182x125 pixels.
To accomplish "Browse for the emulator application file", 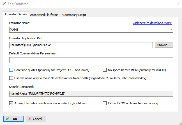I will 164,45.
